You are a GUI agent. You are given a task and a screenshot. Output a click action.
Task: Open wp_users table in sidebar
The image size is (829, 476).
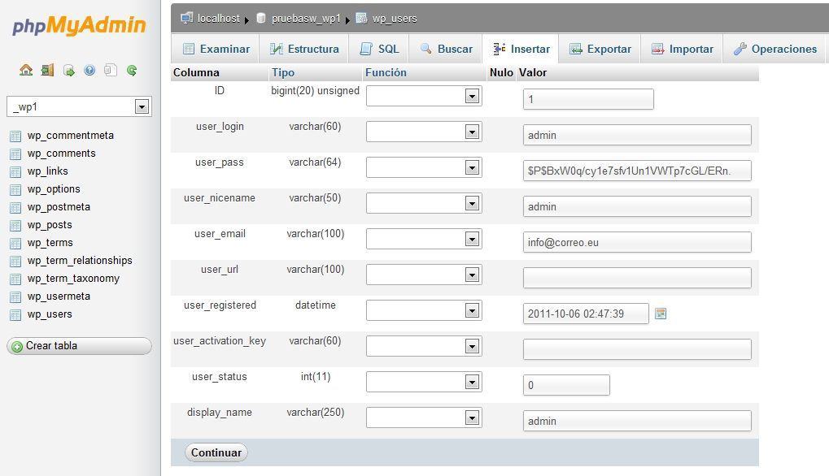click(x=50, y=314)
